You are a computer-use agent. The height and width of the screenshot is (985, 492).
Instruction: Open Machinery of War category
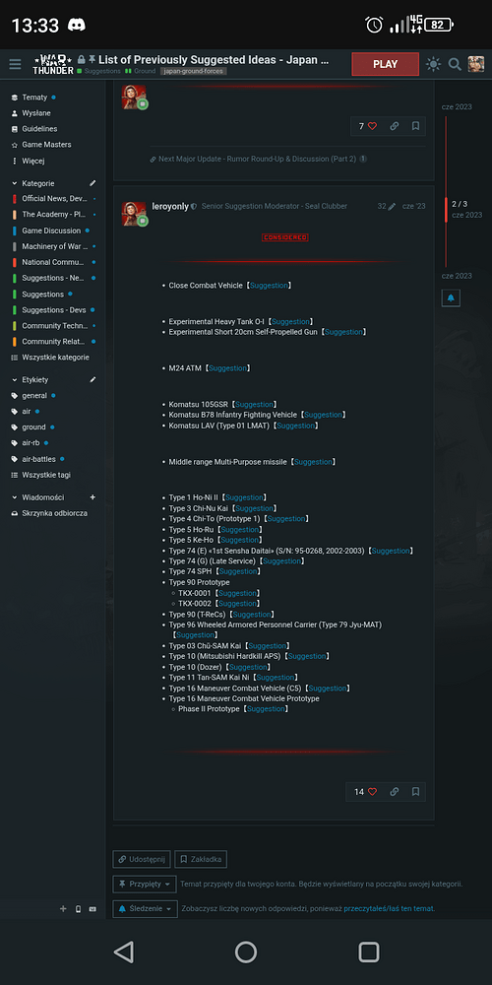[x=53, y=246]
